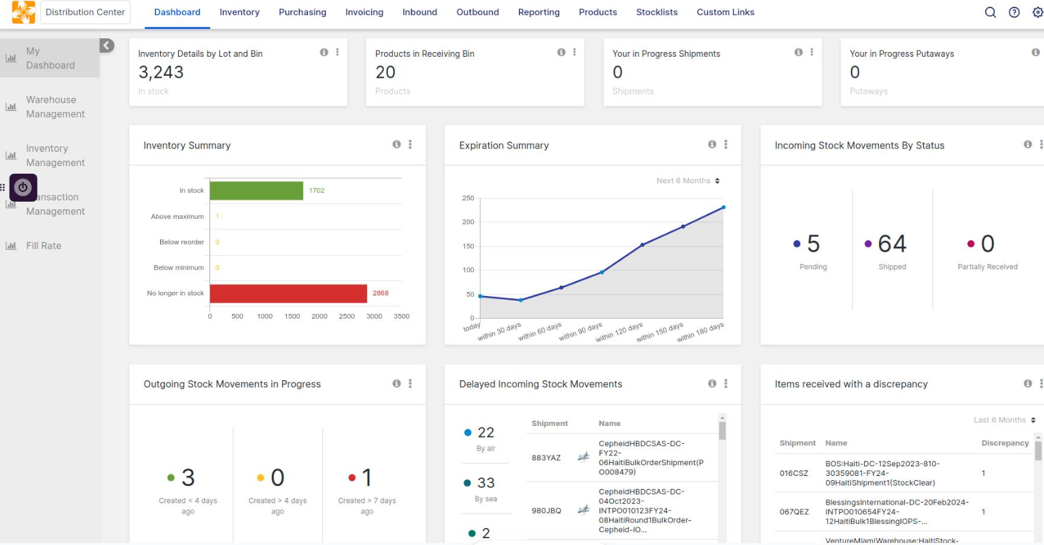Screen dimensions: 1044x545
Task: Click shipment 883YAZ row
Action: point(623,457)
